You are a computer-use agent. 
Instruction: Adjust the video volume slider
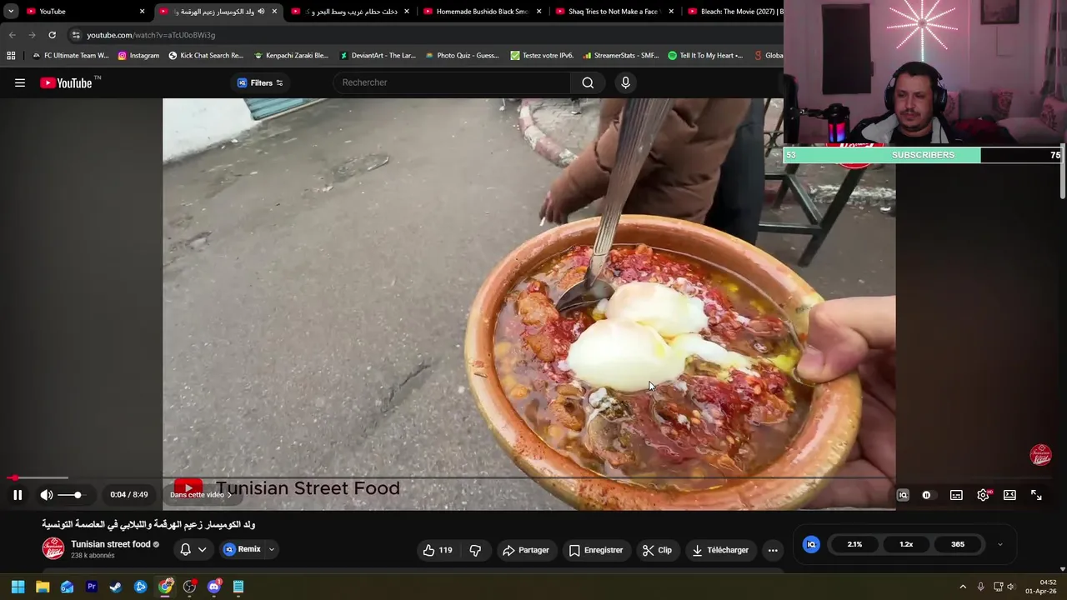(x=70, y=495)
